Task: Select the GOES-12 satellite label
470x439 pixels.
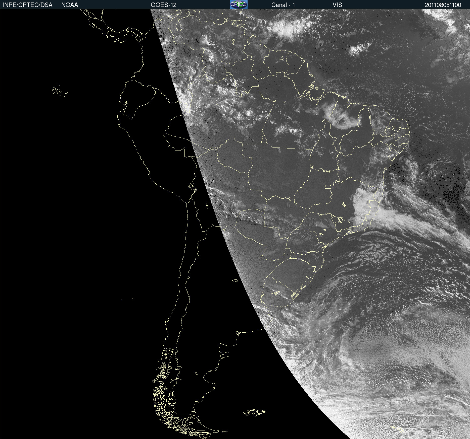Action: coord(164,5)
